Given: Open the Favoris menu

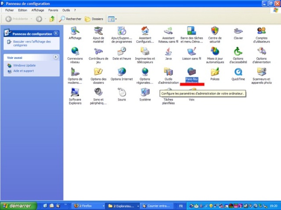Looking at the screenshot, I should pos(53,10).
